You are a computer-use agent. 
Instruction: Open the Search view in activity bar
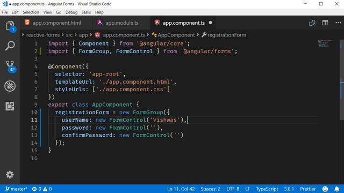coord(10,46)
